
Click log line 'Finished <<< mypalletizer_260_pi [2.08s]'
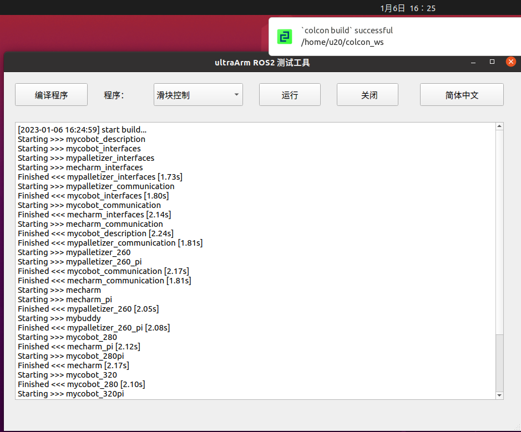click(x=94, y=328)
